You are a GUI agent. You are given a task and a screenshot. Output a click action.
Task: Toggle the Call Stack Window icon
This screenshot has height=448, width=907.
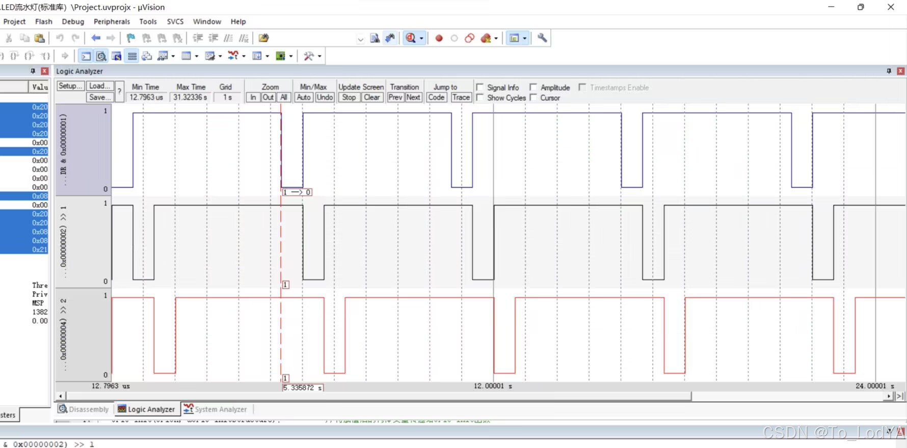[147, 56]
